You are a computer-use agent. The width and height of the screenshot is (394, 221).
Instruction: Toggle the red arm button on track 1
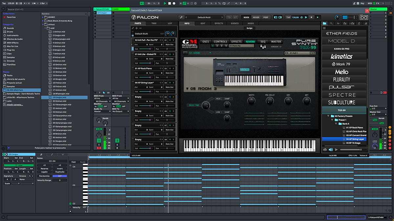98,148
